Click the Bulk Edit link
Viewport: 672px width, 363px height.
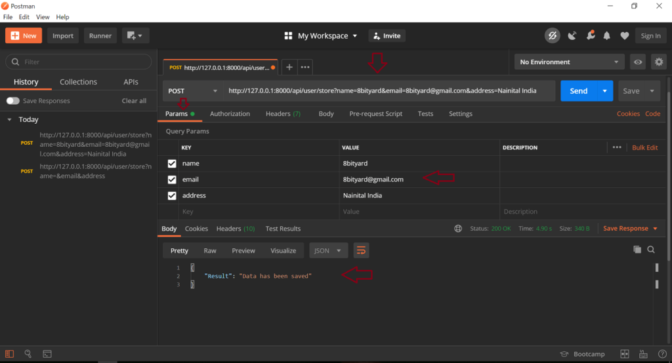[644, 147]
